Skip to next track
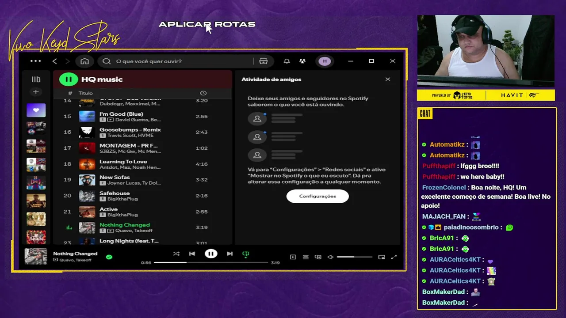The image size is (566, 318). (x=229, y=254)
